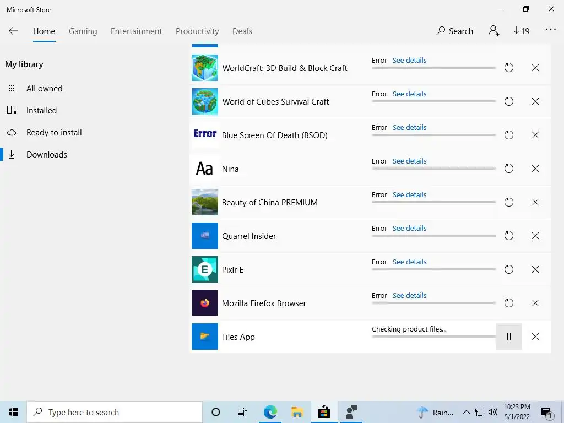Open the account sign-in icon

pyautogui.click(x=494, y=31)
